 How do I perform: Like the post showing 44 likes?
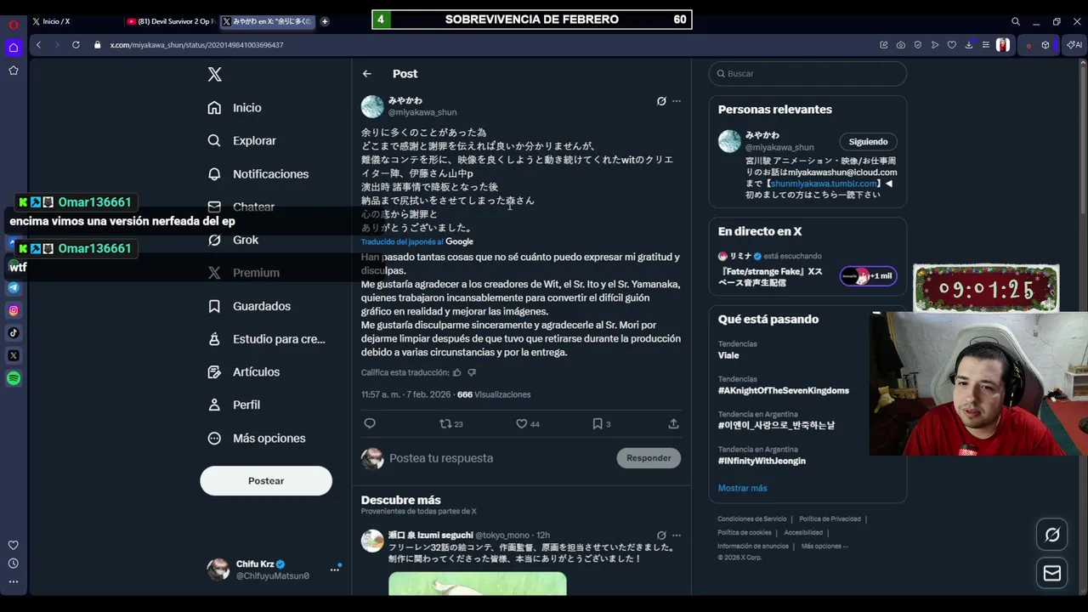click(x=528, y=423)
